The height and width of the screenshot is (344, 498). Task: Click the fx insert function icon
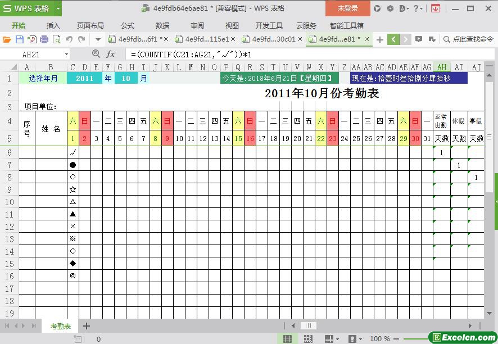(110, 54)
